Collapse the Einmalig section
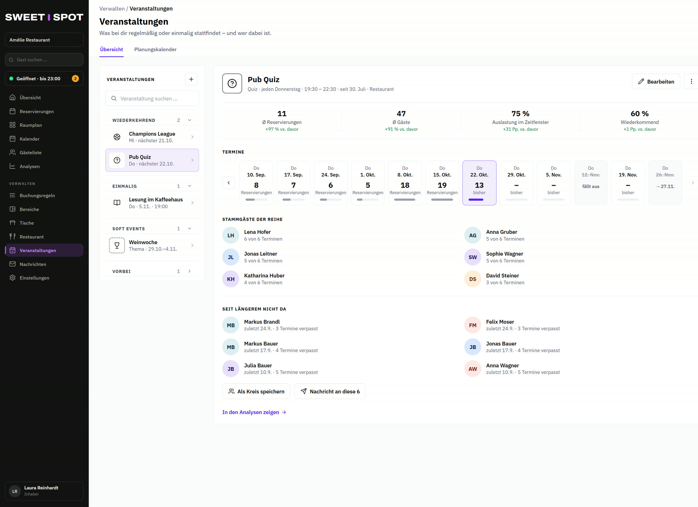The width and height of the screenshot is (698, 507). (x=189, y=186)
